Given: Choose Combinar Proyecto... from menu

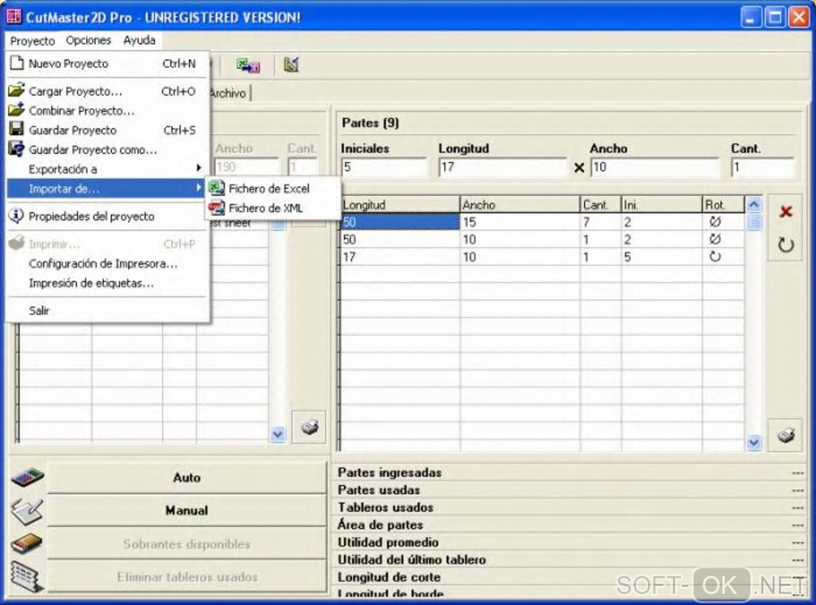Looking at the screenshot, I should pos(106,110).
